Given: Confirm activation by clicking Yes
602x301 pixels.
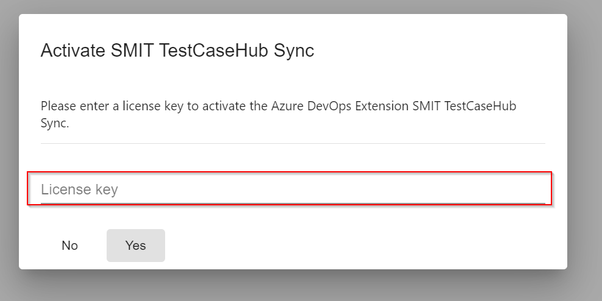Looking at the screenshot, I should coord(135,246).
